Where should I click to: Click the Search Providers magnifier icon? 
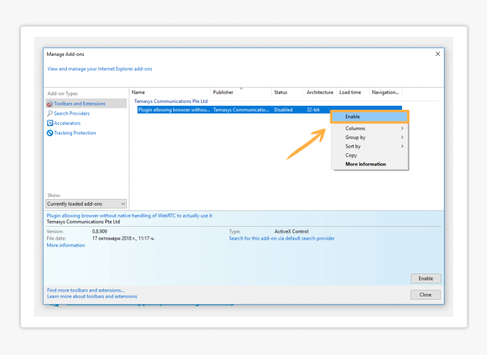tap(50, 114)
